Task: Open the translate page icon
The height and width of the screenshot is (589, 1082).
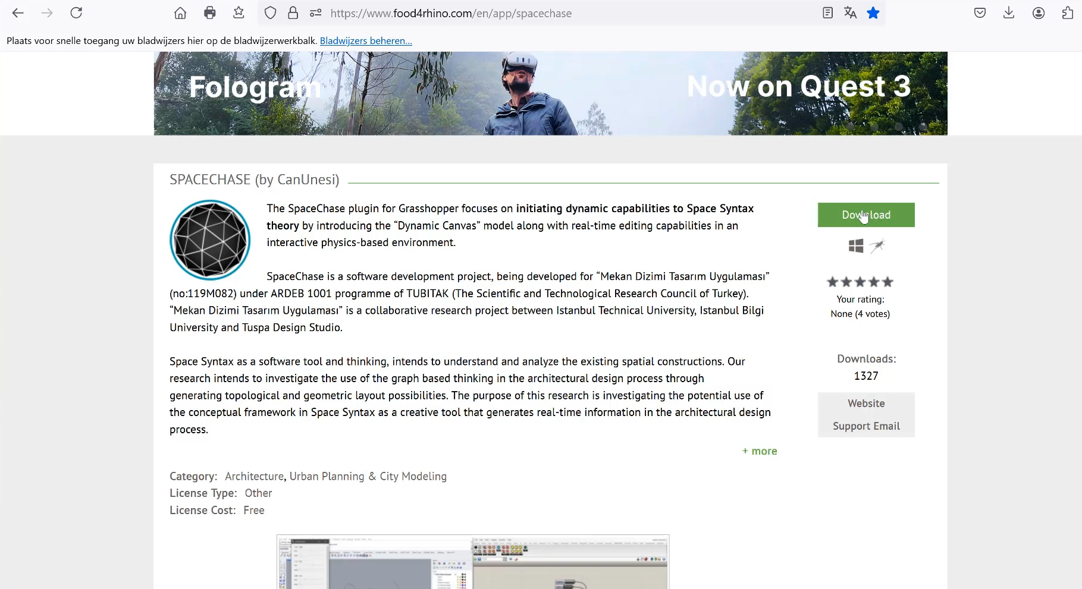Action: 850,13
